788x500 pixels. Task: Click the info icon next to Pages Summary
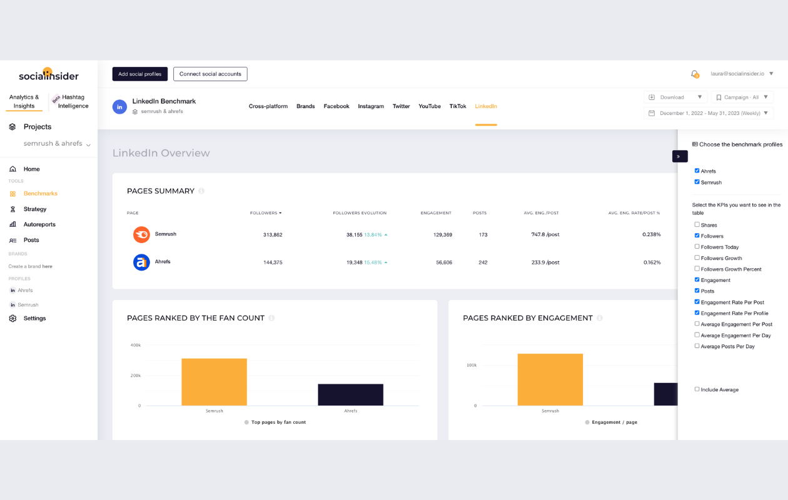click(201, 191)
